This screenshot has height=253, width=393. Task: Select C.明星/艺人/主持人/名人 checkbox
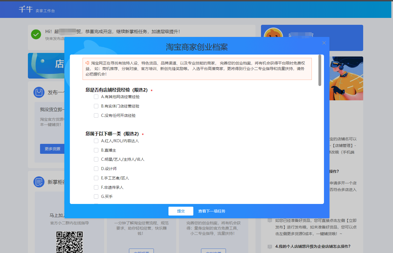click(96, 159)
